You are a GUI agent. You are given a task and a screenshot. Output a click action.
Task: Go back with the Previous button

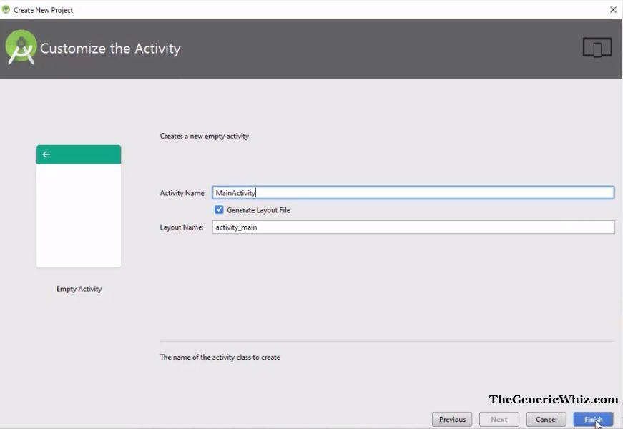[x=452, y=420]
